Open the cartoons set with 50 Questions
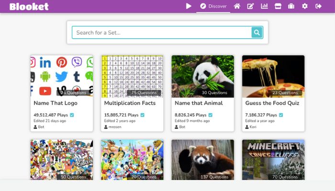The height and width of the screenshot is (191, 335). pos(62,160)
